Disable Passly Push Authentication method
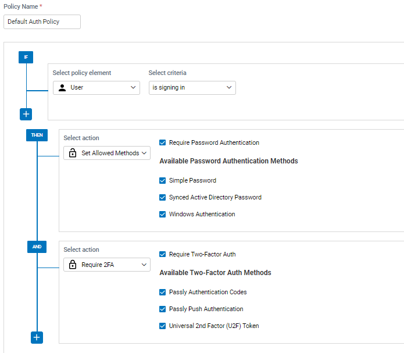This screenshot has height=353, width=404. (x=162, y=309)
